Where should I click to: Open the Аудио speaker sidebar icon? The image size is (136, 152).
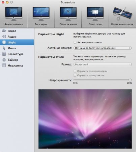[x=4, y=36]
